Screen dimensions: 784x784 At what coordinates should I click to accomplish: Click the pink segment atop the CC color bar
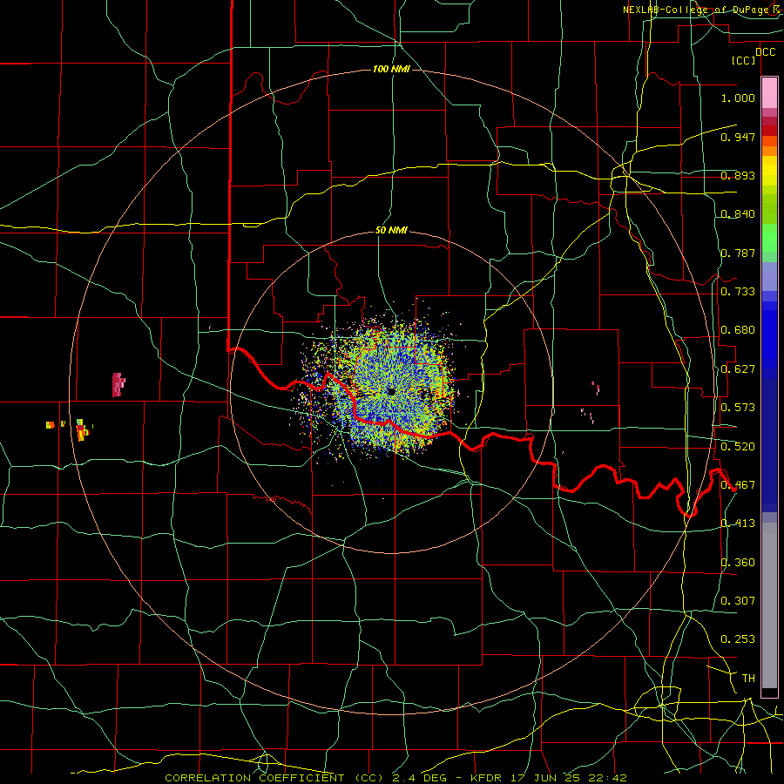tap(769, 92)
